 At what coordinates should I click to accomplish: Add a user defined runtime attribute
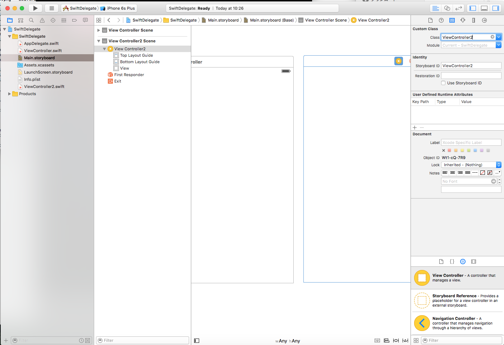pos(415,127)
